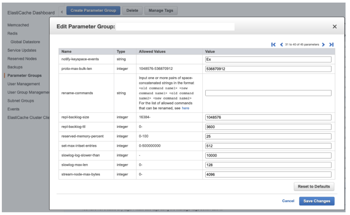Click the Delete button
The width and height of the screenshot is (350, 215).
click(132, 10)
